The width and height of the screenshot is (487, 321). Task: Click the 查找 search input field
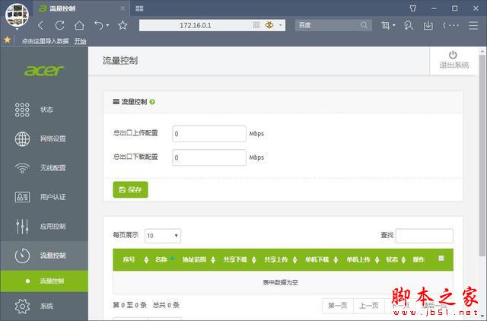tap(425, 236)
